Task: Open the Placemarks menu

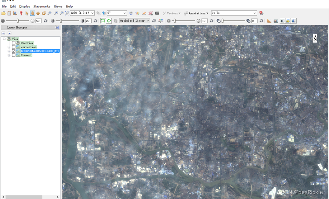Action: 42,6
